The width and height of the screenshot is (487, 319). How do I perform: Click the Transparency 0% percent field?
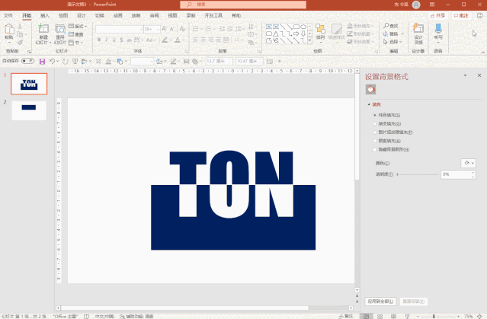coord(455,174)
